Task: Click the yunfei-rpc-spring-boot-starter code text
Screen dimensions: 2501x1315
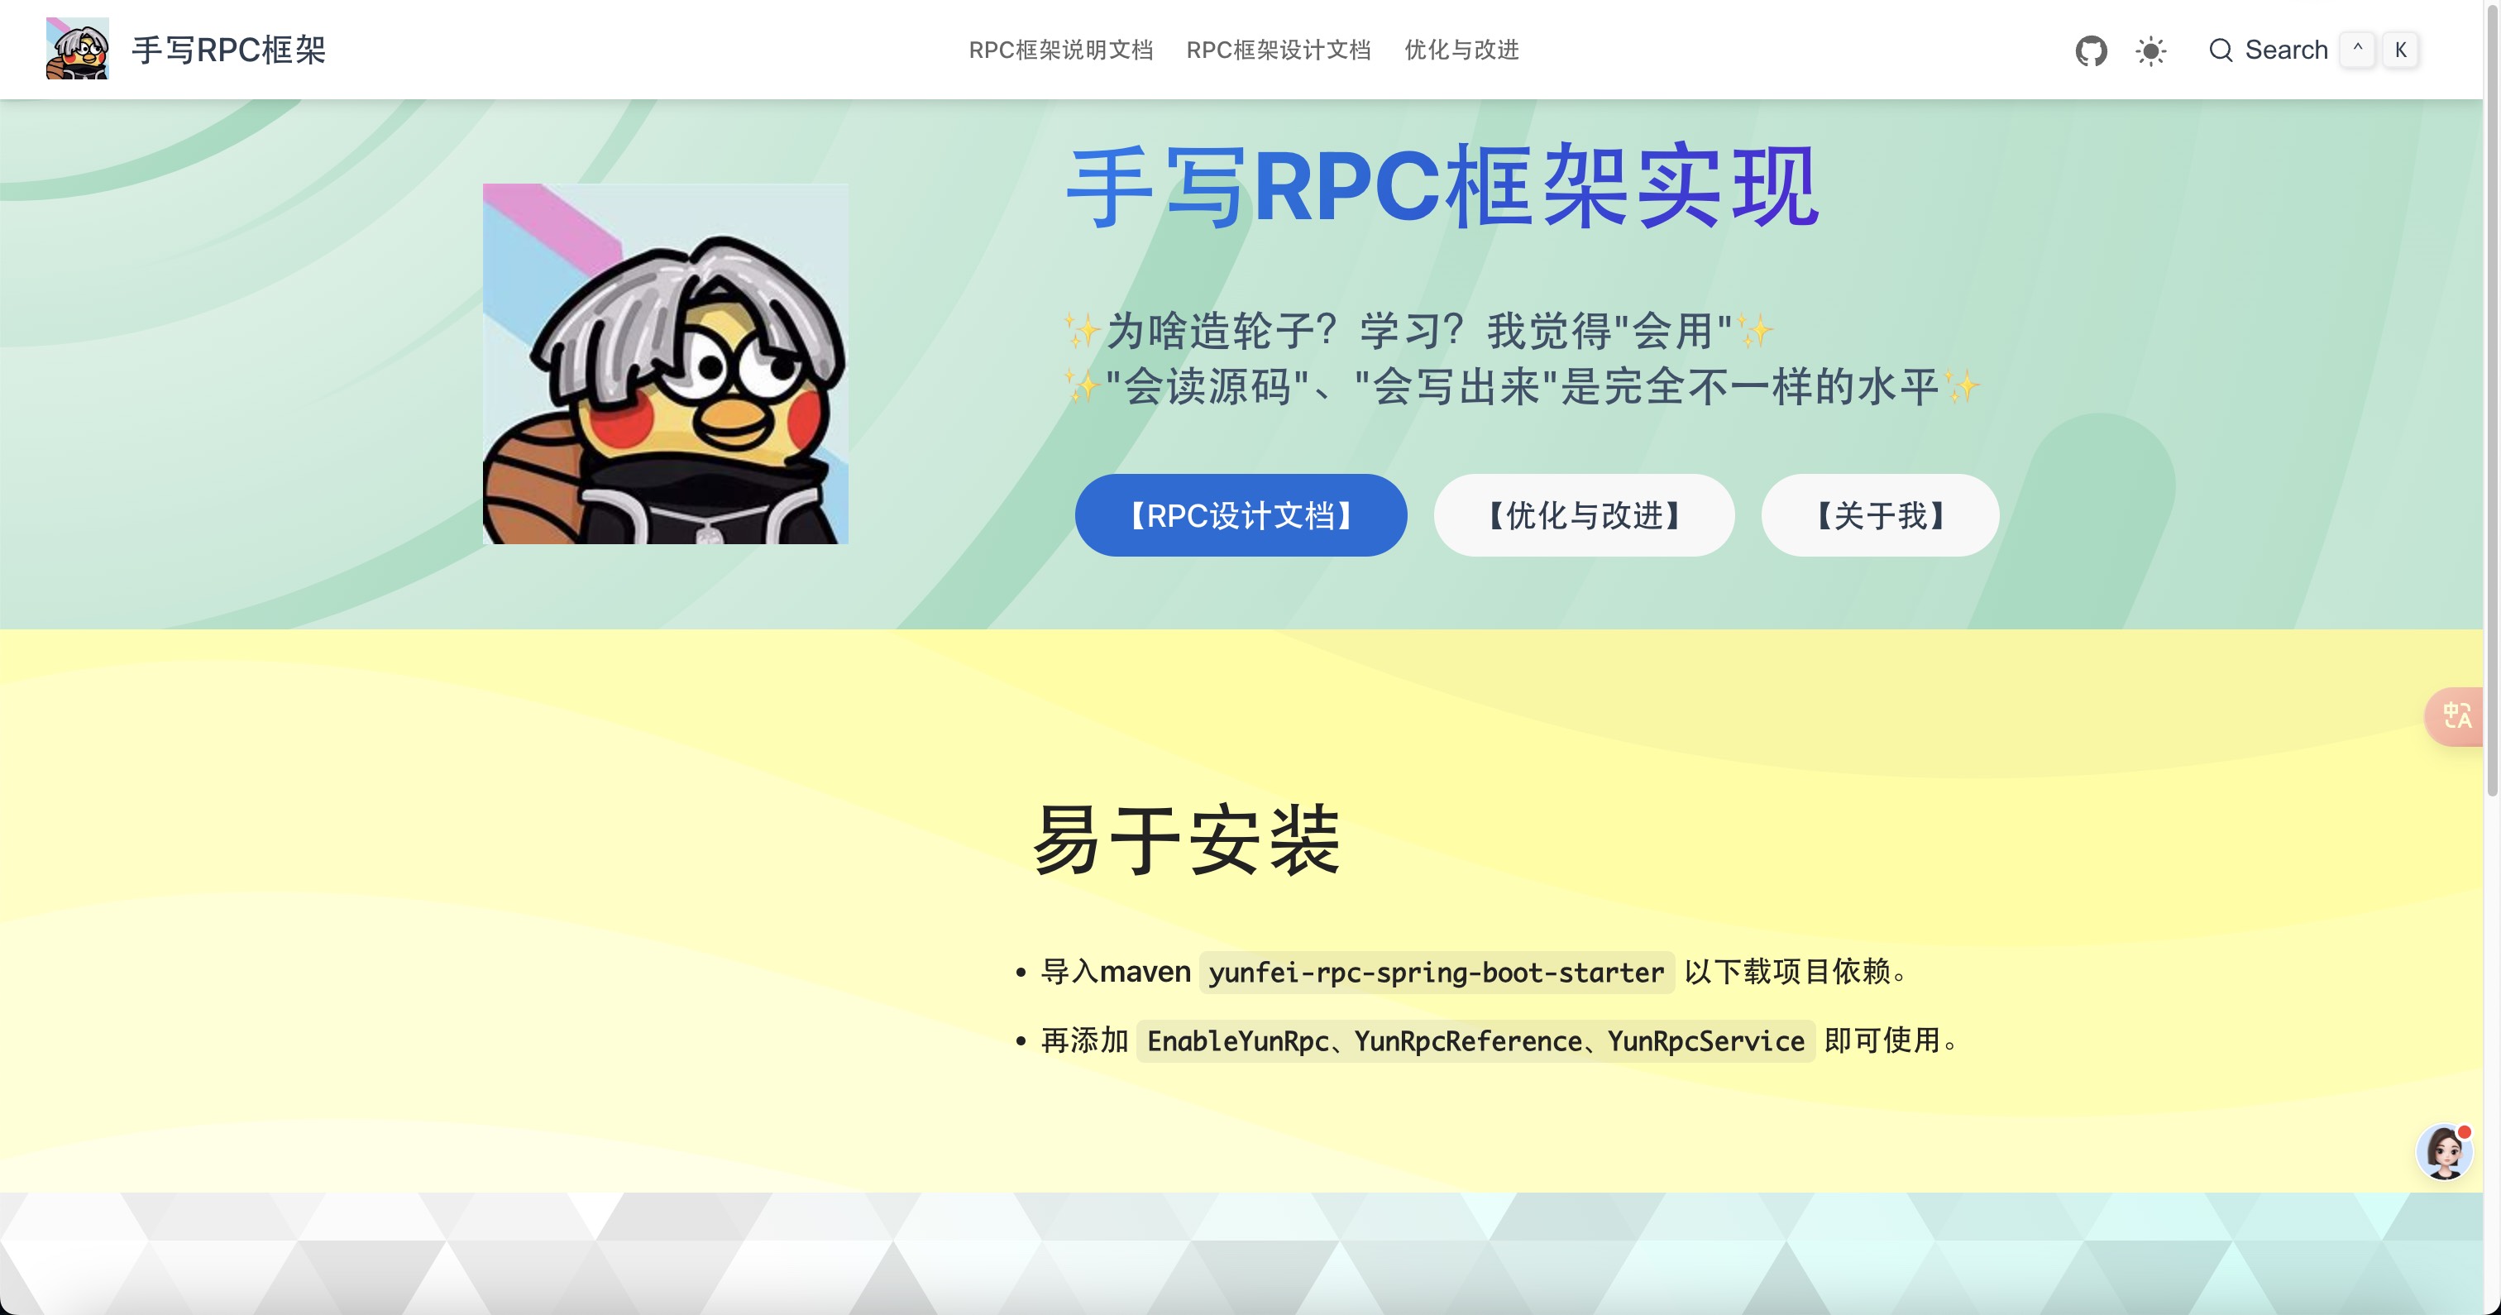Action: point(1436,972)
